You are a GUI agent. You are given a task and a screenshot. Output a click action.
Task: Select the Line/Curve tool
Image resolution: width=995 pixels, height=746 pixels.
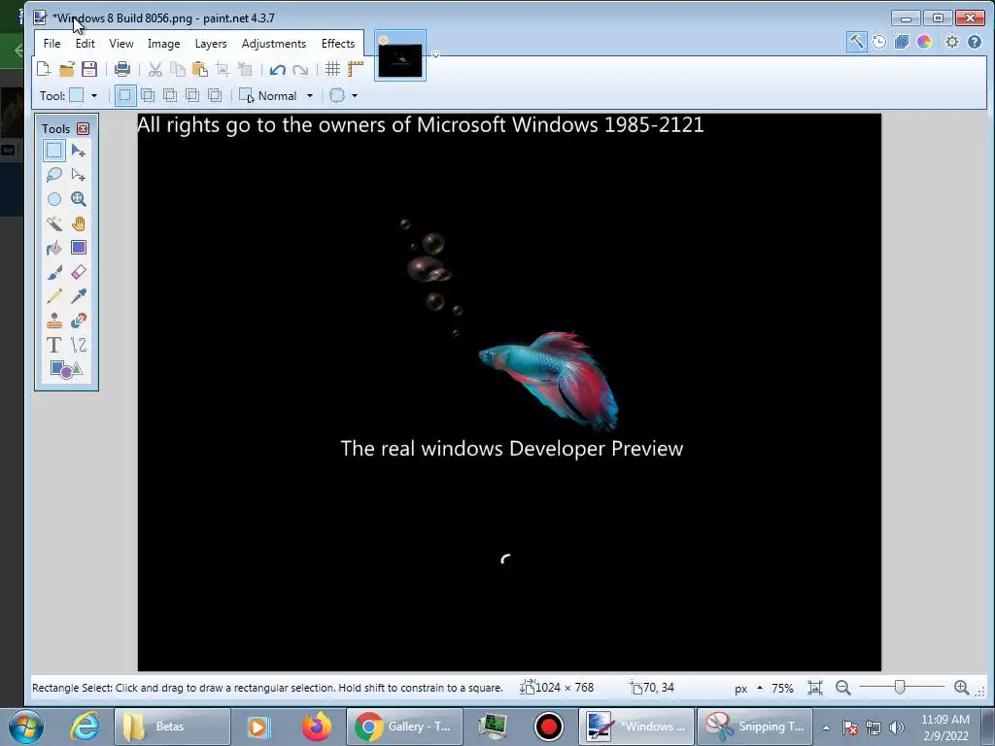[x=78, y=345]
